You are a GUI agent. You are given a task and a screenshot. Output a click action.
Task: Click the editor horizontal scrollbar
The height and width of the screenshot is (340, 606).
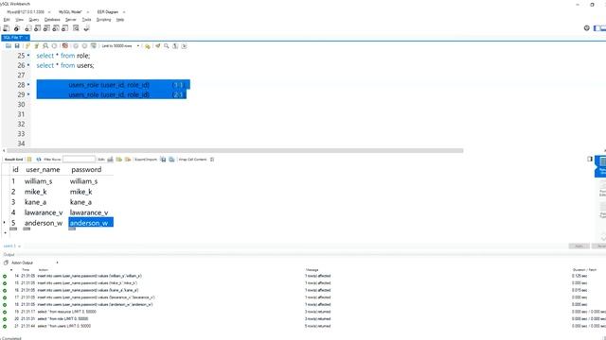pyautogui.click(x=235, y=151)
